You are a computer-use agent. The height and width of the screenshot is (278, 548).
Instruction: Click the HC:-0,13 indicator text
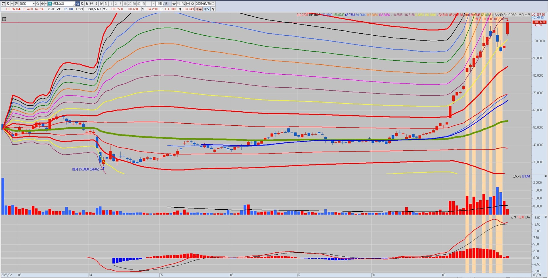538,18
